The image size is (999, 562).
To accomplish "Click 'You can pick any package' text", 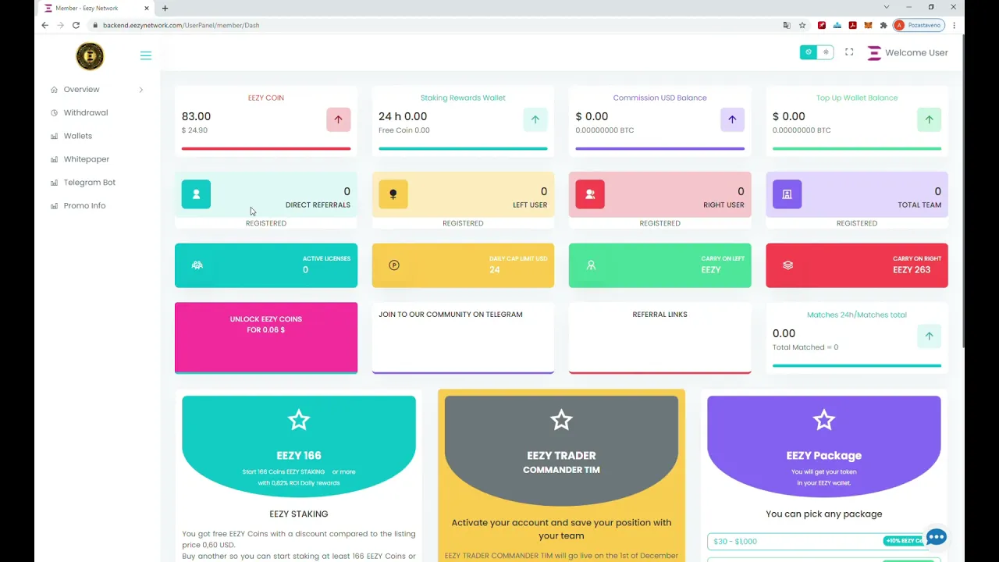I will pos(824,514).
